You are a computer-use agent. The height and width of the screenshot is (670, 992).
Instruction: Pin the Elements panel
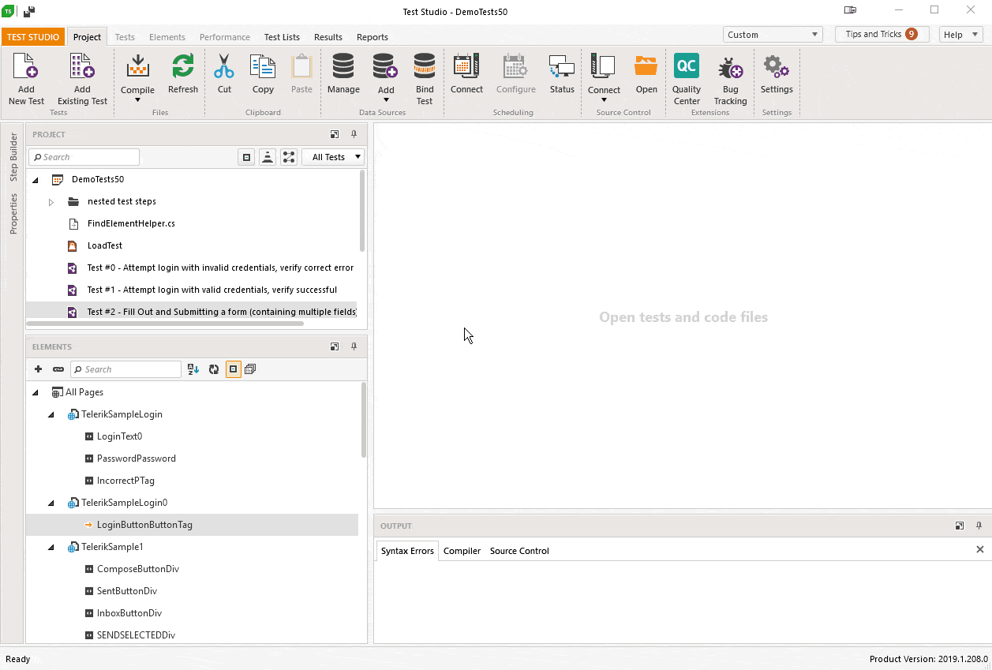tap(354, 346)
